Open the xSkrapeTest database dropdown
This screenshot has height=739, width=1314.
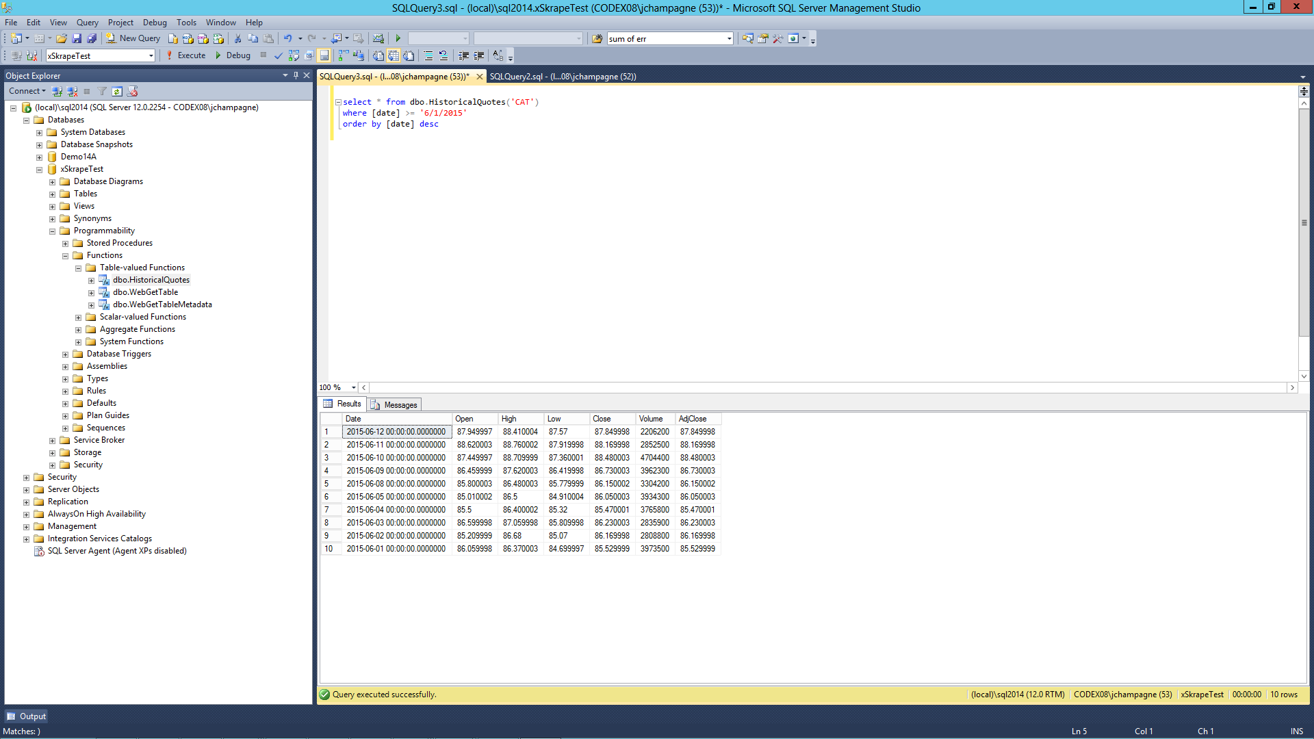[x=151, y=56]
